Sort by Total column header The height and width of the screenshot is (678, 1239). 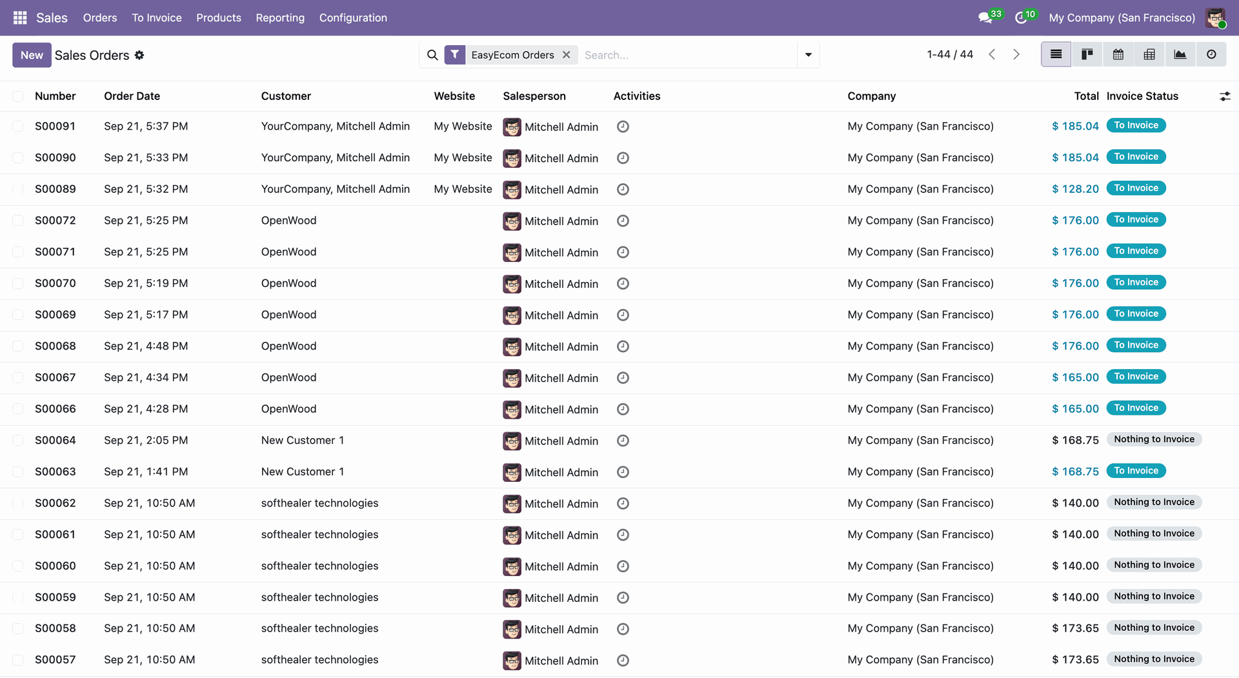coord(1086,96)
